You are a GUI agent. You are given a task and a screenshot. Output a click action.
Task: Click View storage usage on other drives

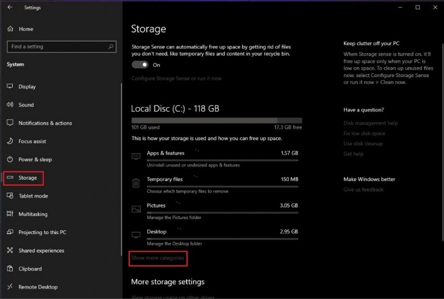coord(173,297)
